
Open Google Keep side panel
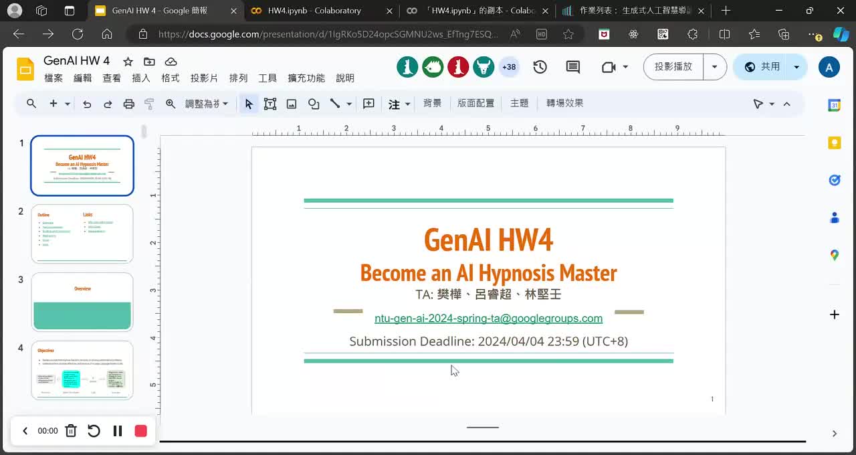click(834, 143)
